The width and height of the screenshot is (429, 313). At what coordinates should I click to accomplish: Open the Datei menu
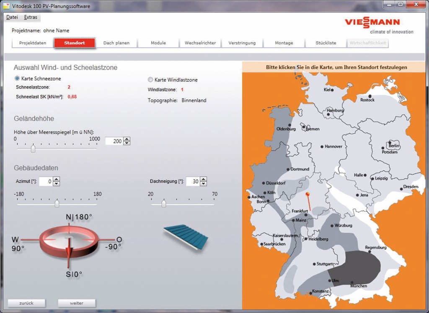click(x=12, y=17)
